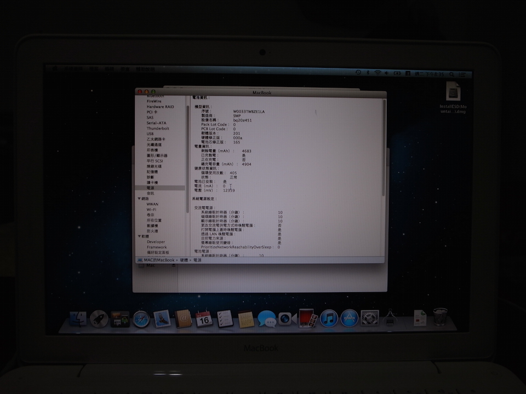Open System Preferences gear icon
Viewport: 526px width, 394px height.
point(370,318)
